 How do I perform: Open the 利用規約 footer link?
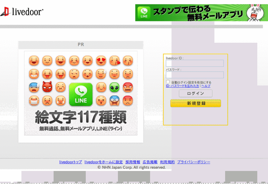tap(167, 162)
